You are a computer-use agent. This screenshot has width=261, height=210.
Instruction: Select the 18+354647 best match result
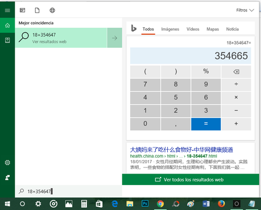pyautogui.click(x=61, y=38)
